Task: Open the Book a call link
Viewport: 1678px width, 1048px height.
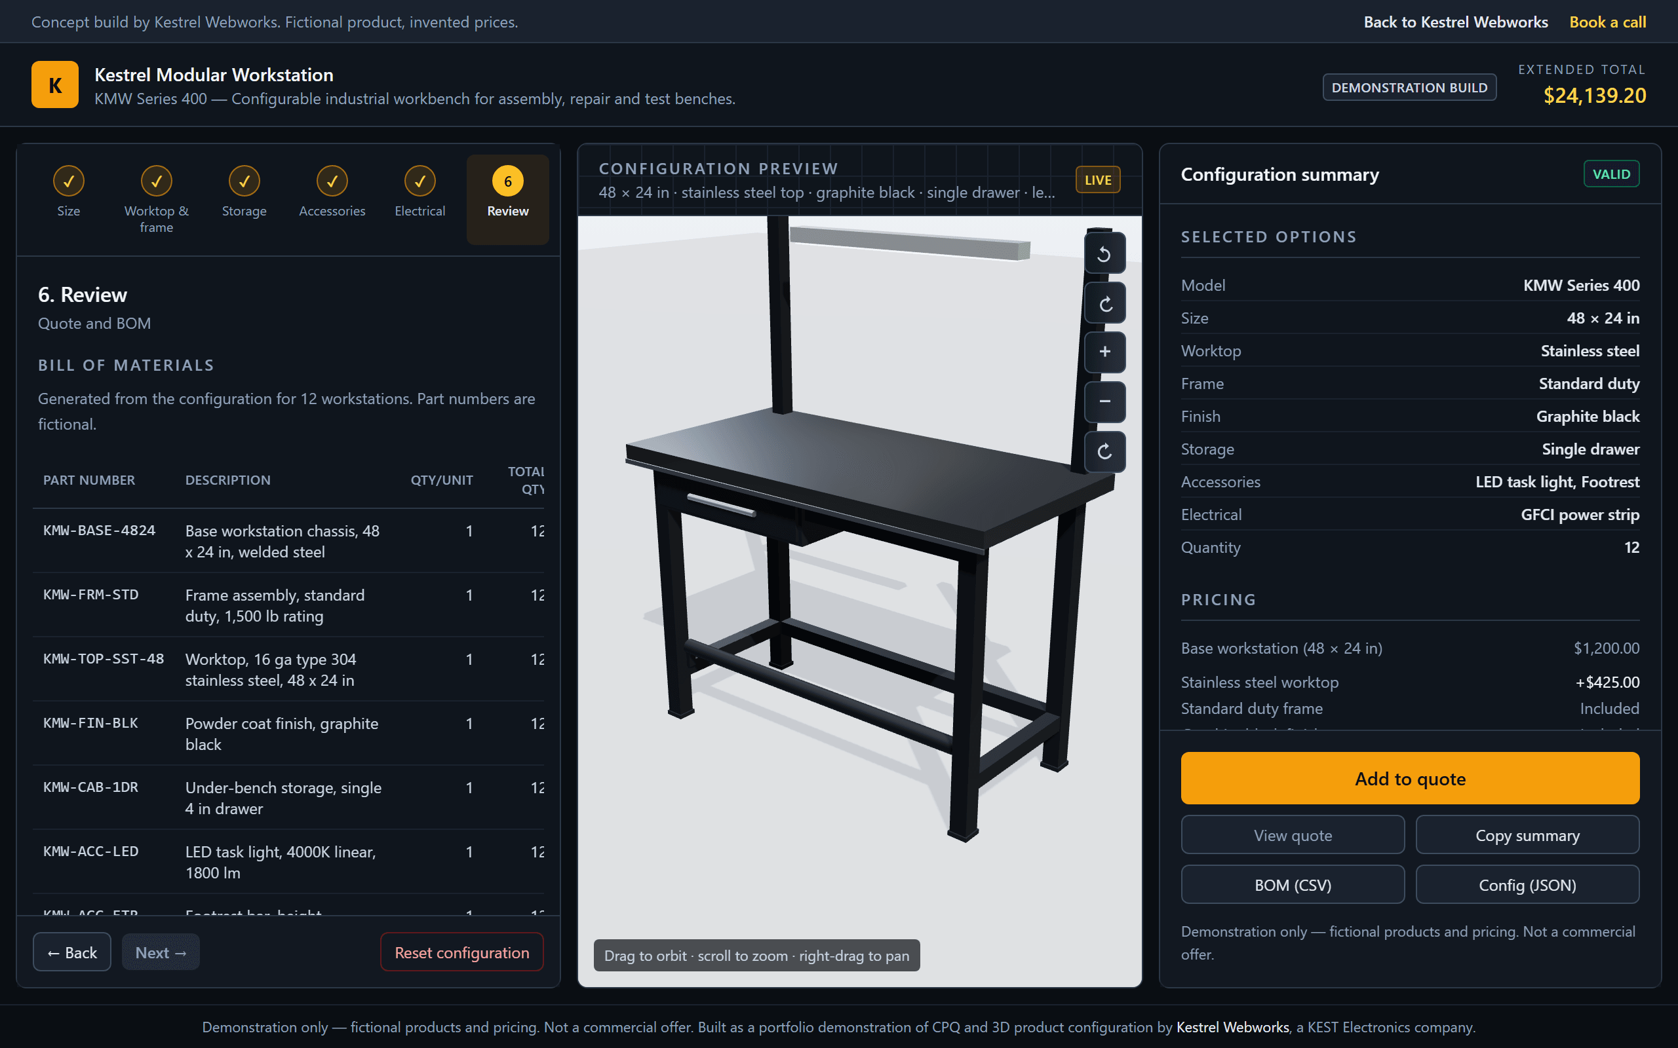Action: [1607, 22]
